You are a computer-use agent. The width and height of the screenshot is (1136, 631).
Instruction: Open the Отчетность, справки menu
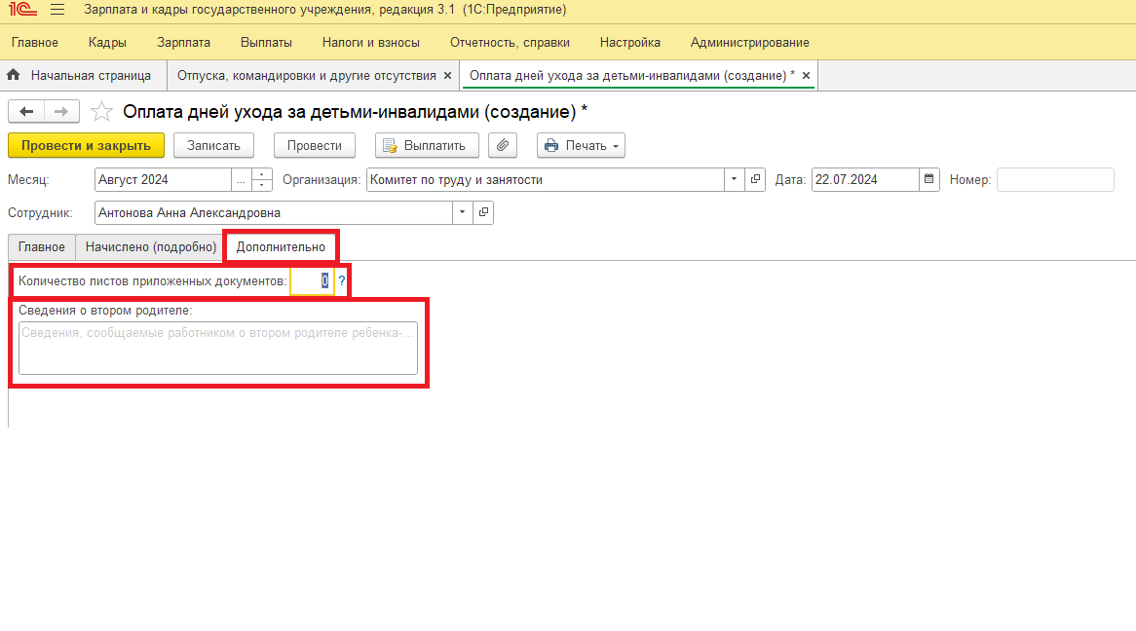[x=511, y=42]
